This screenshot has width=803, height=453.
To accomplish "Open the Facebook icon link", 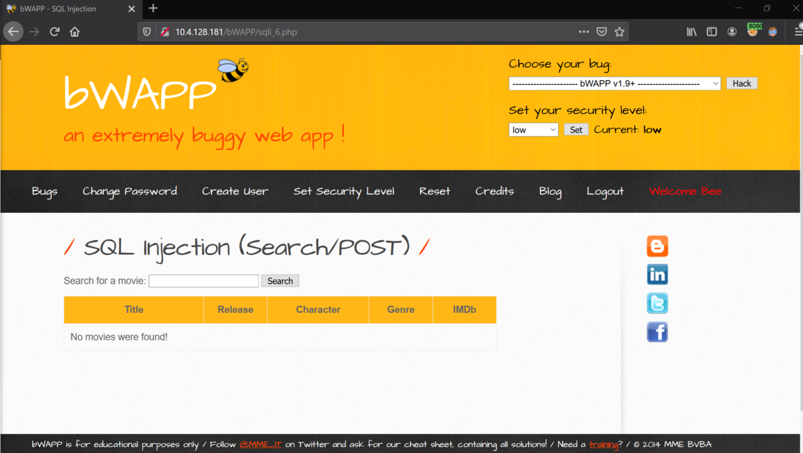I will pyautogui.click(x=657, y=332).
